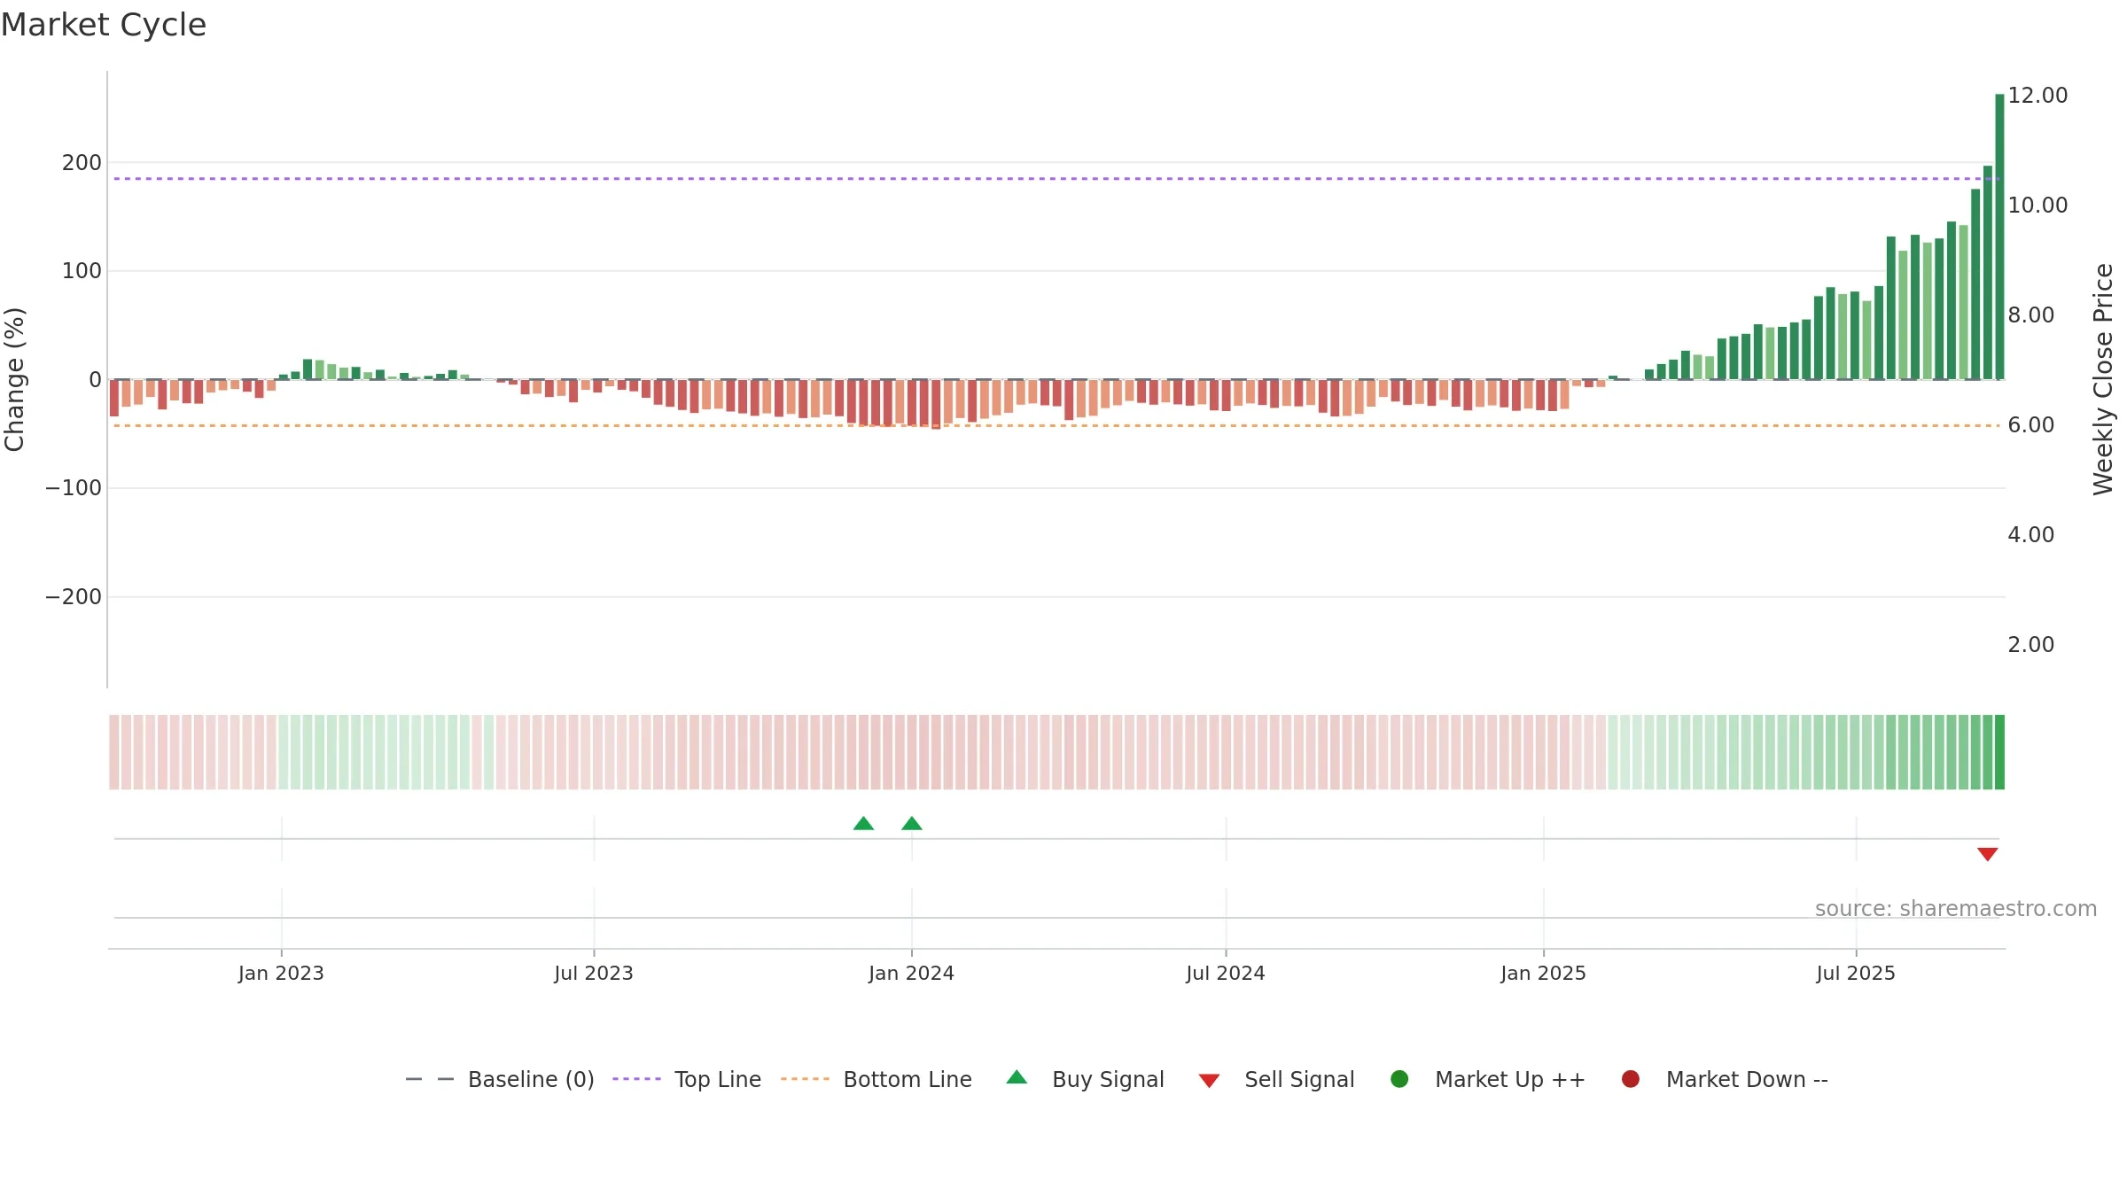Toggle the Top Line legend entry
2127x1196 pixels.
click(x=687, y=1079)
